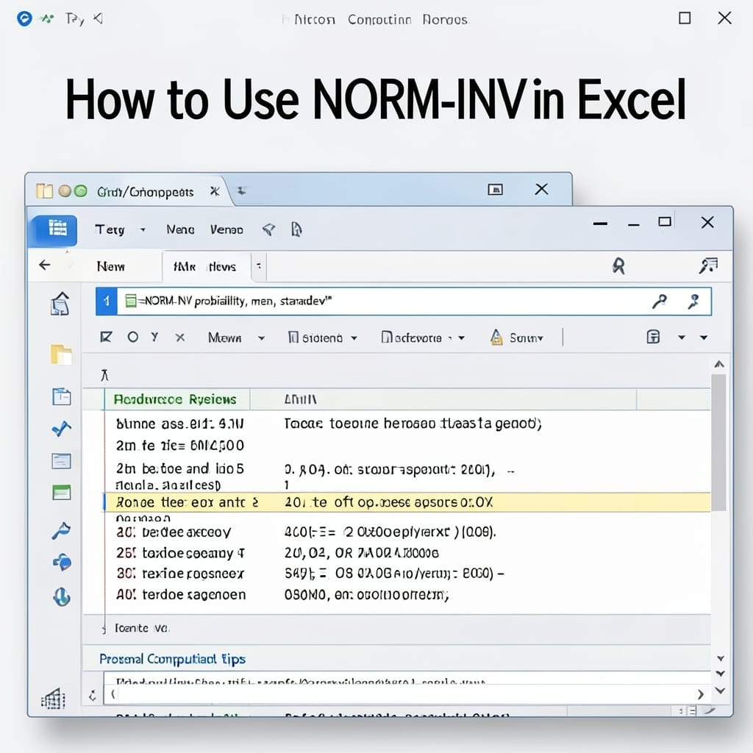The image size is (753, 753).
Task: Click the Readuroce Ryeiews column header
Action: 175,399
